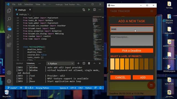Open JAVA projects desktop folder
Image resolution: width=177 pixels, height=99 pixels.
click(x=169, y=31)
